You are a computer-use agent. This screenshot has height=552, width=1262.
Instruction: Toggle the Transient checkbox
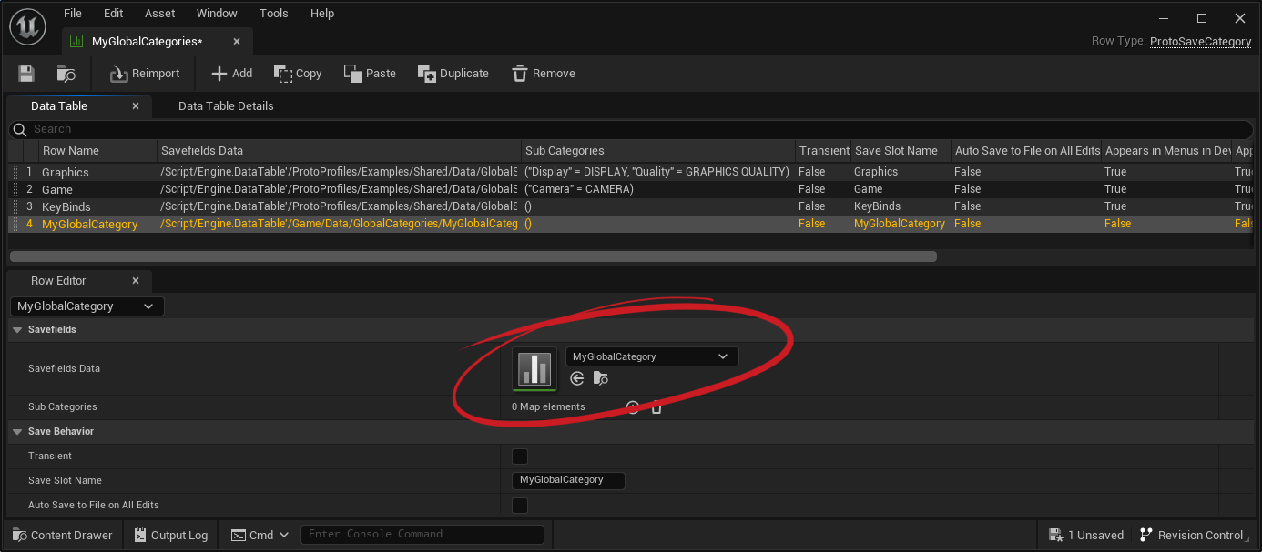pyautogui.click(x=520, y=457)
